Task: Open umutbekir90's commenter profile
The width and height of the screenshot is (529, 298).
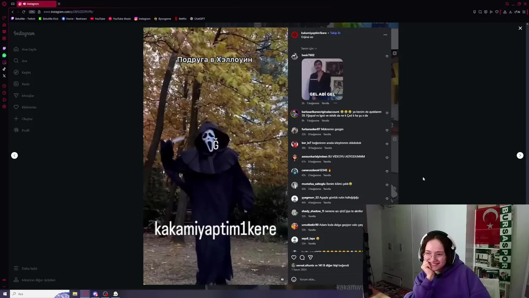Action: click(310, 225)
